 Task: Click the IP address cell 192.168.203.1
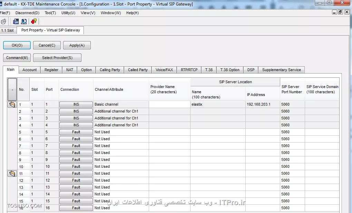pyautogui.click(x=263, y=105)
